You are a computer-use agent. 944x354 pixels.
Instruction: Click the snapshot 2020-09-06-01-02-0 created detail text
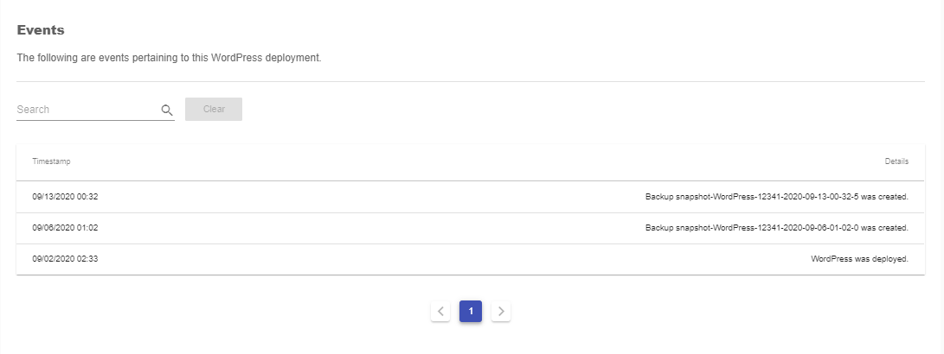click(777, 228)
